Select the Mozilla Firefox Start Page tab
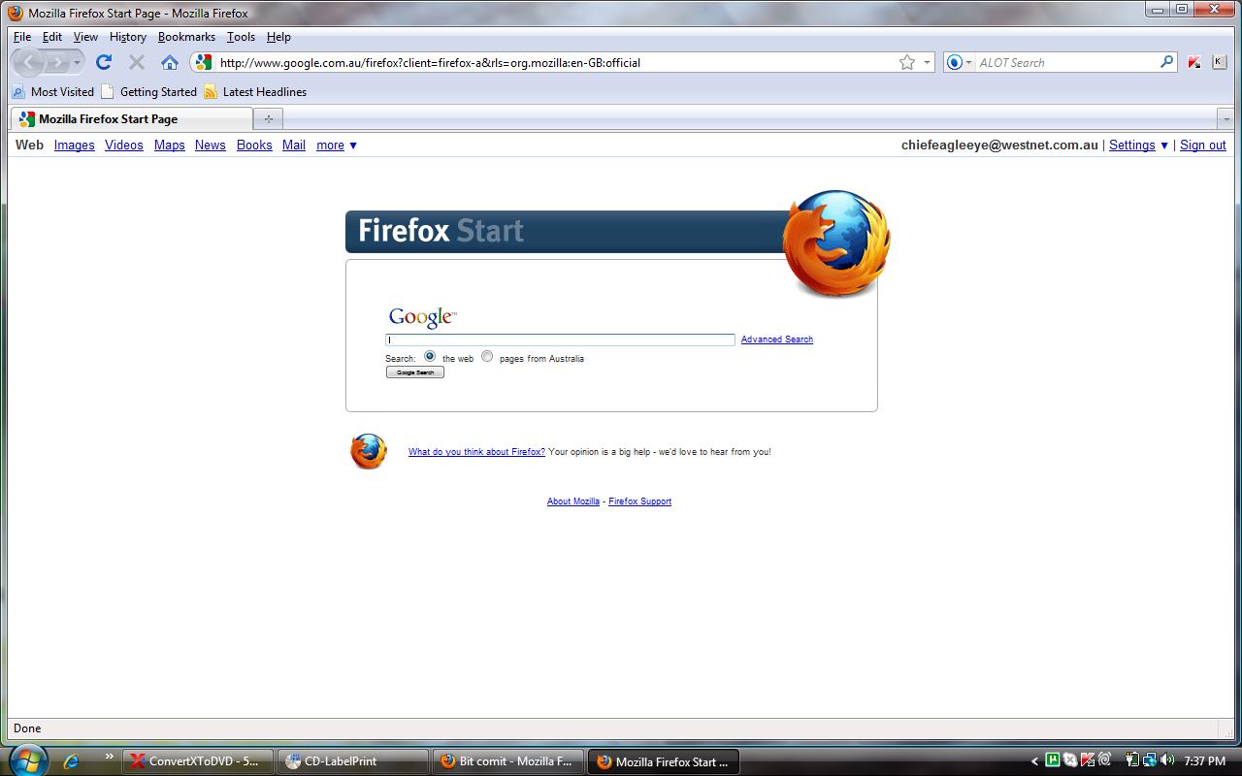The image size is (1242, 776). pyautogui.click(x=131, y=118)
